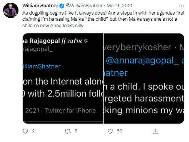View right screenshot of veryberrykosher reply
The height and width of the screenshot is (142, 189).
coord(144,78)
